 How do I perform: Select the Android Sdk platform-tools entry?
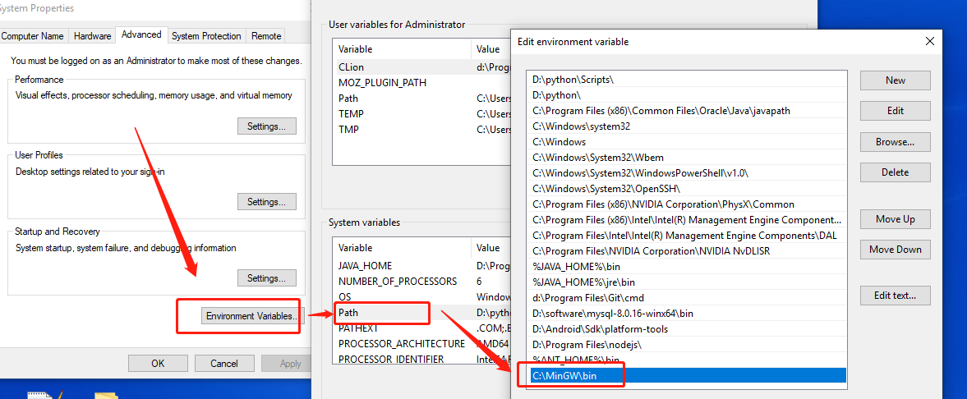tap(688, 328)
